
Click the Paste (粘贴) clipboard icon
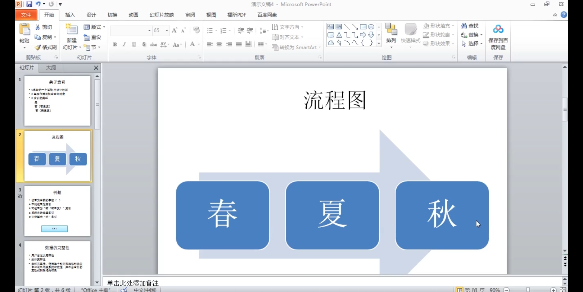coord(24,30)
